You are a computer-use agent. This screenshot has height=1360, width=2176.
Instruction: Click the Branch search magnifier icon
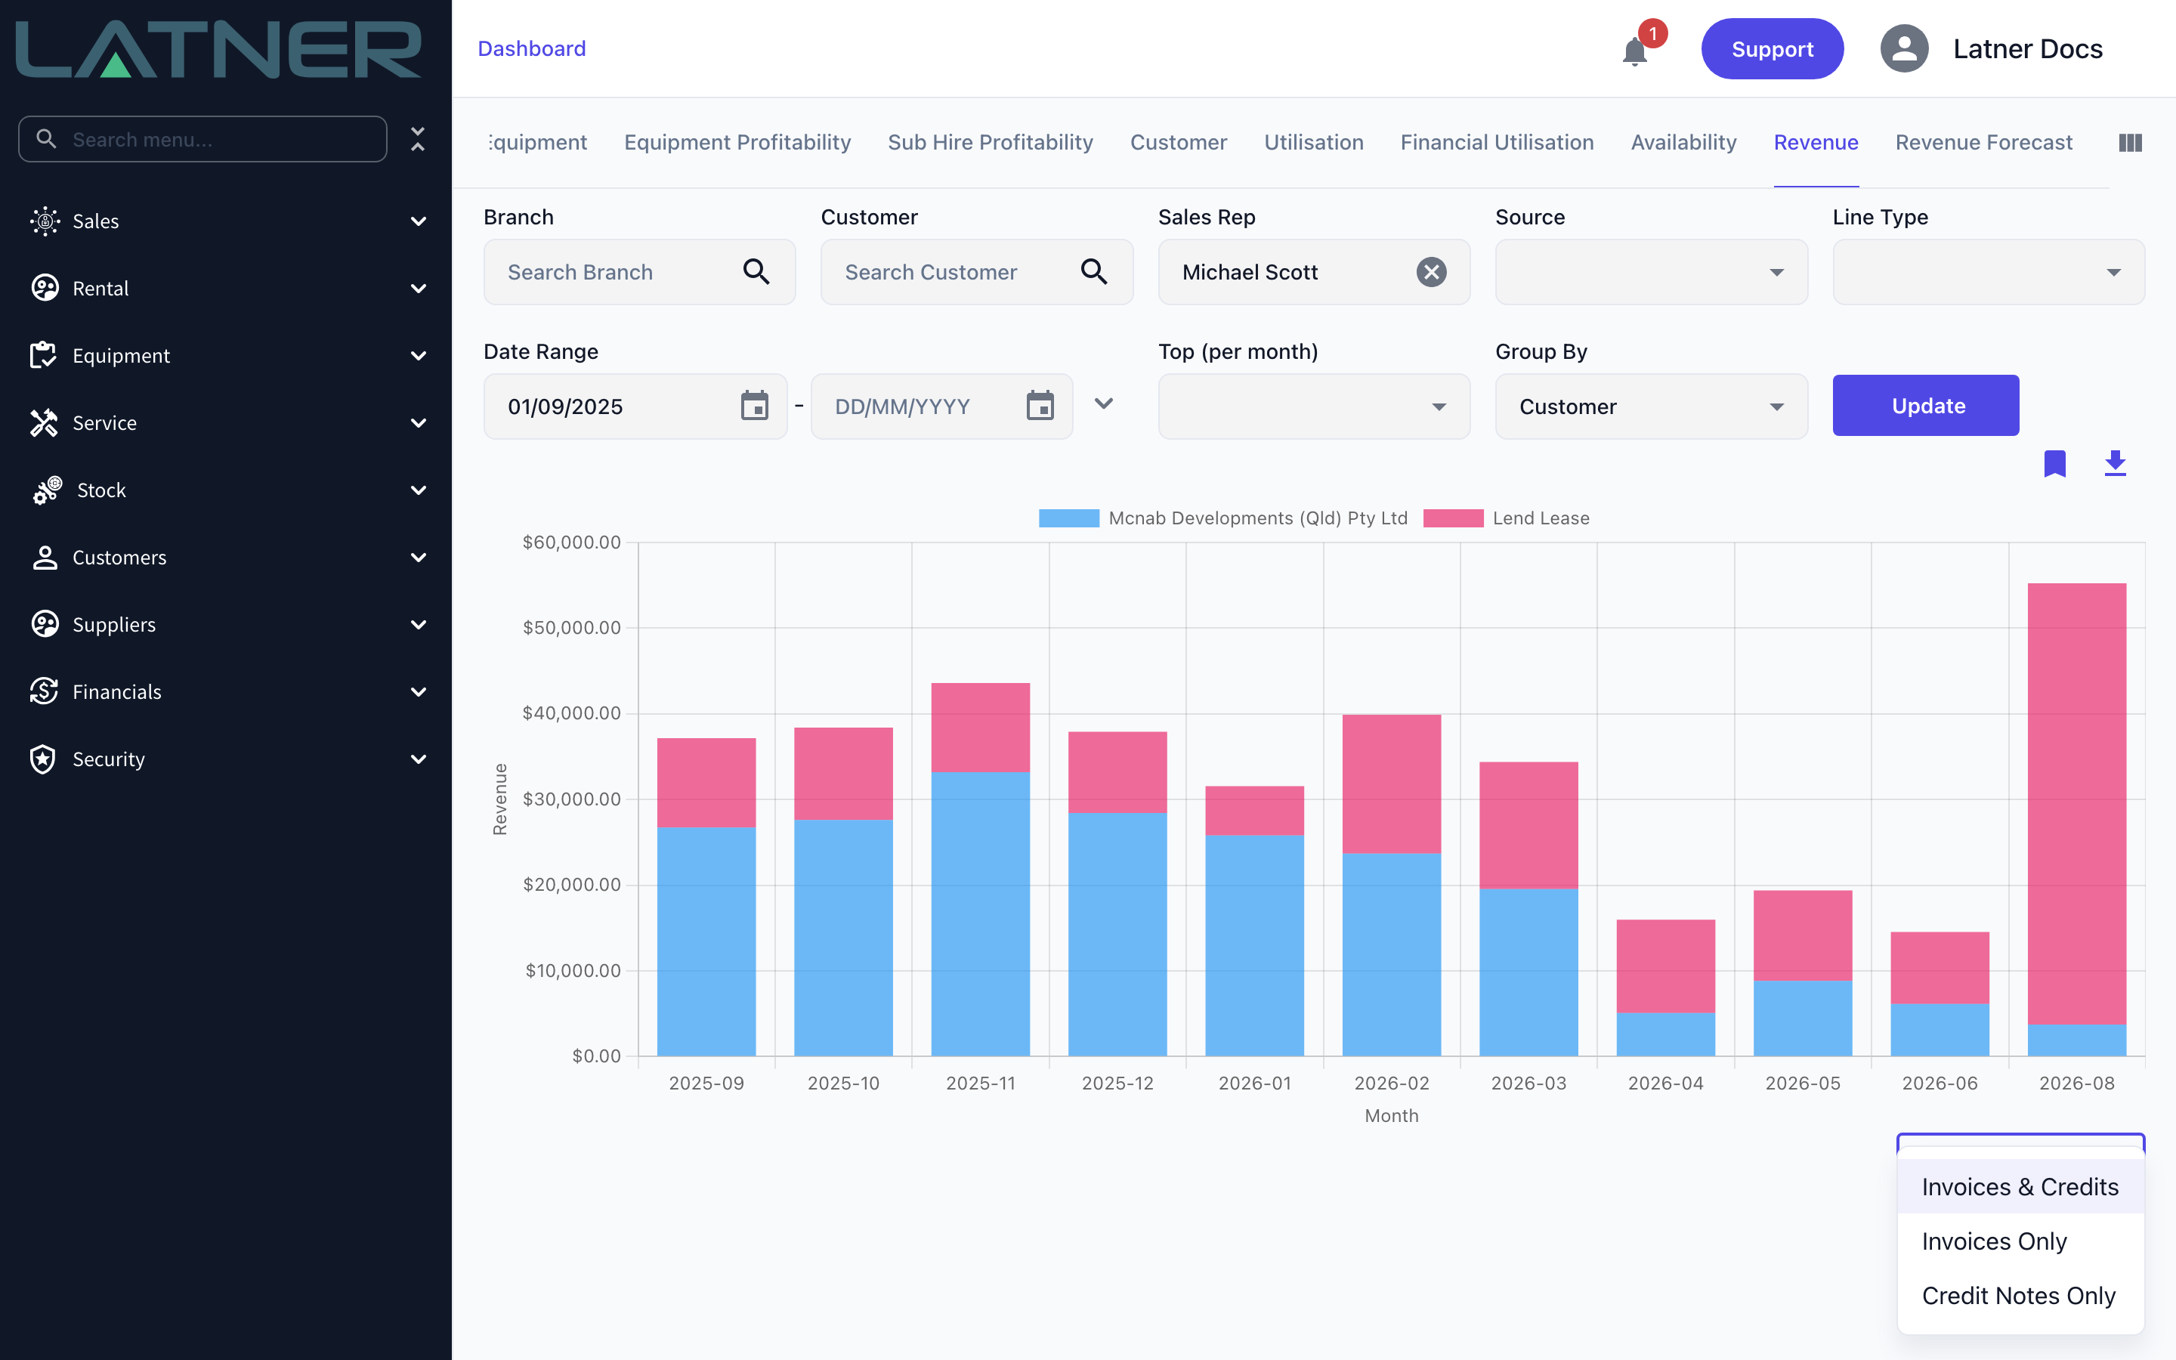[x=756, y=272]
